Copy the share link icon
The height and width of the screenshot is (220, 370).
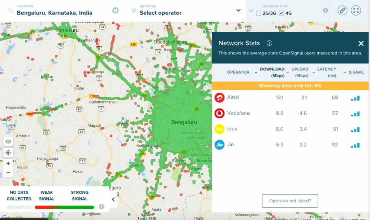pyautogui.click(x=343, y=10)
